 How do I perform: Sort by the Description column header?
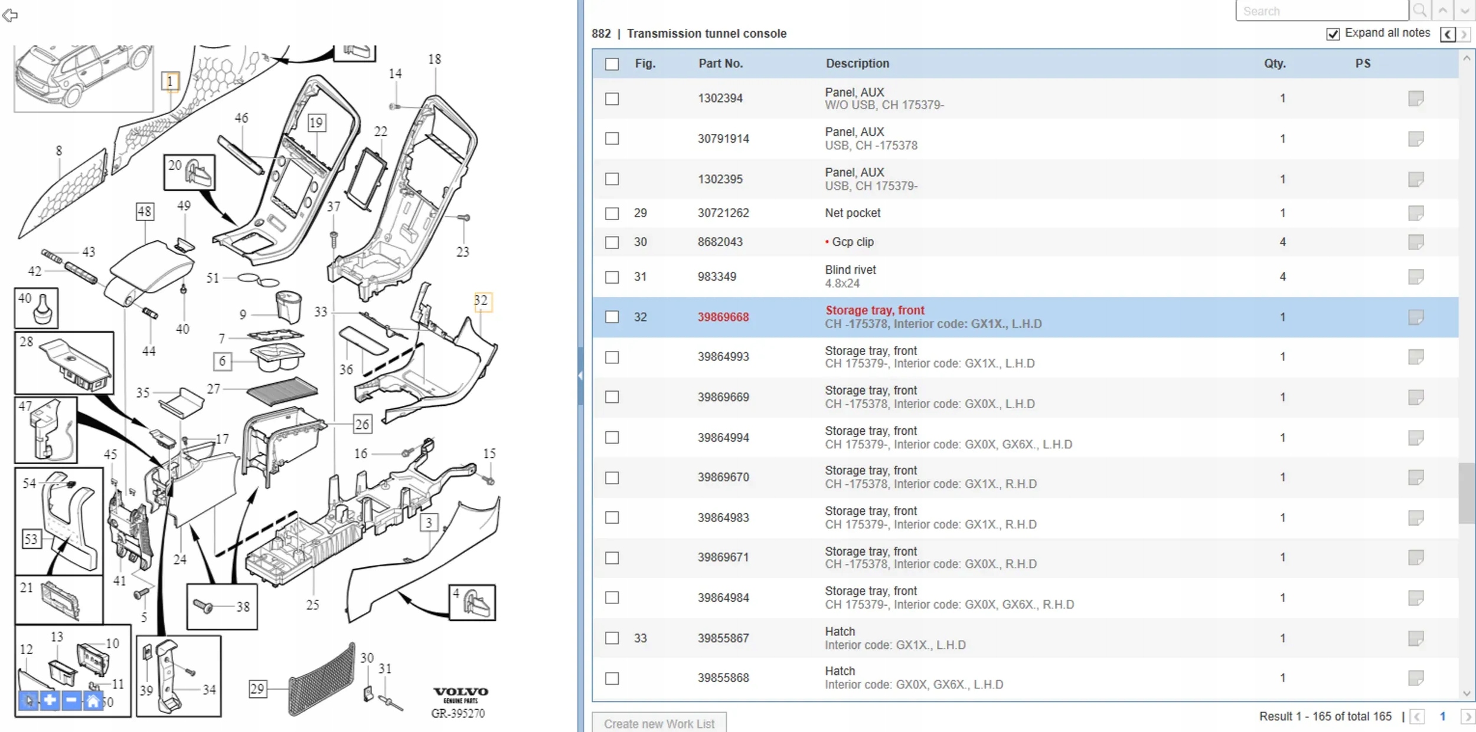(857, 64)
